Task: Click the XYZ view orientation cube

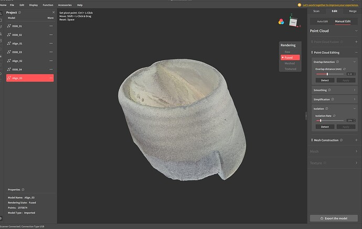Action: [293, 22]
